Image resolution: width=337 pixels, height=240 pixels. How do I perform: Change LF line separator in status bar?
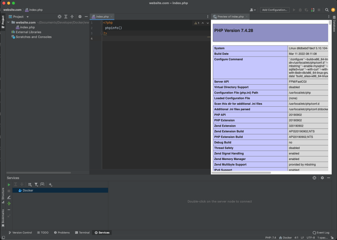tap(302, 238)
